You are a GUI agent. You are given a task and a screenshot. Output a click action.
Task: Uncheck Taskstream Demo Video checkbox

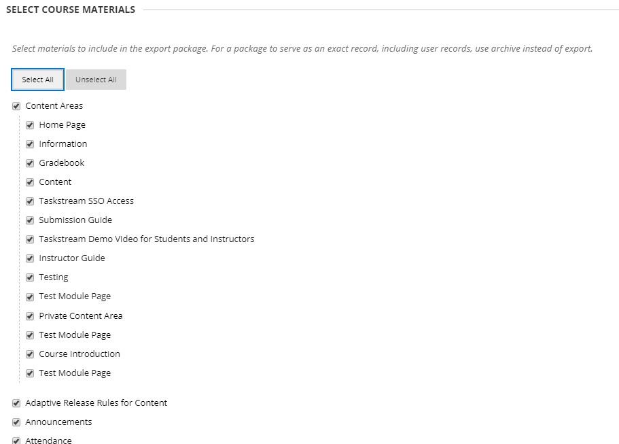coord(30,239)
